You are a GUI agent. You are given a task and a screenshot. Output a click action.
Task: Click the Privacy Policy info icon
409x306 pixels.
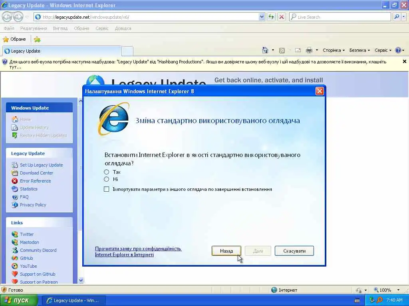[x=15, y=205]
